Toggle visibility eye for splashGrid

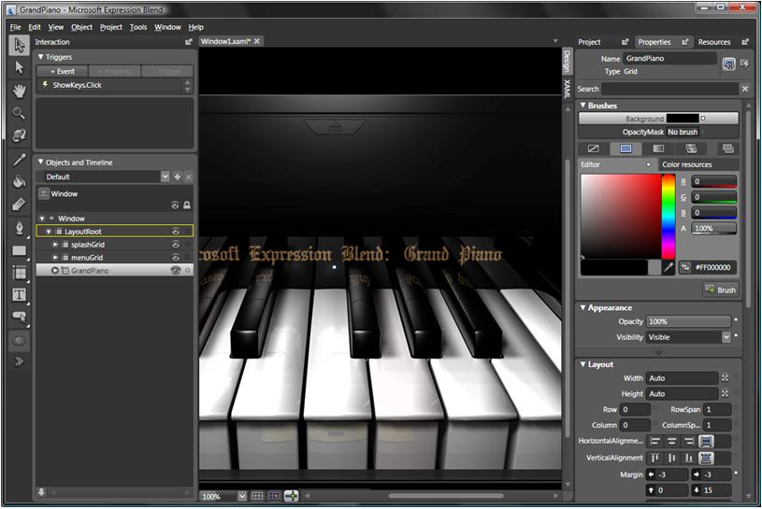[x=175, y=245]
